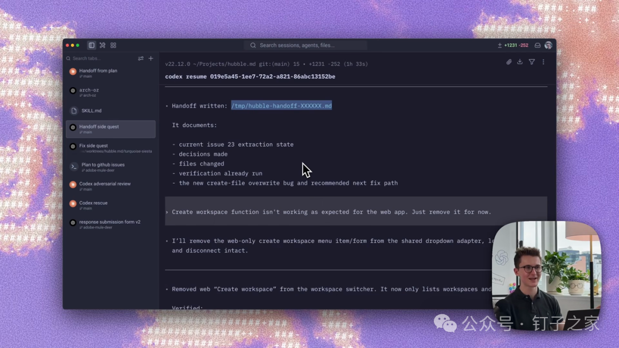Open the Fix side quest tab
This screenshot has height=348, width=619.
point(111,148)
